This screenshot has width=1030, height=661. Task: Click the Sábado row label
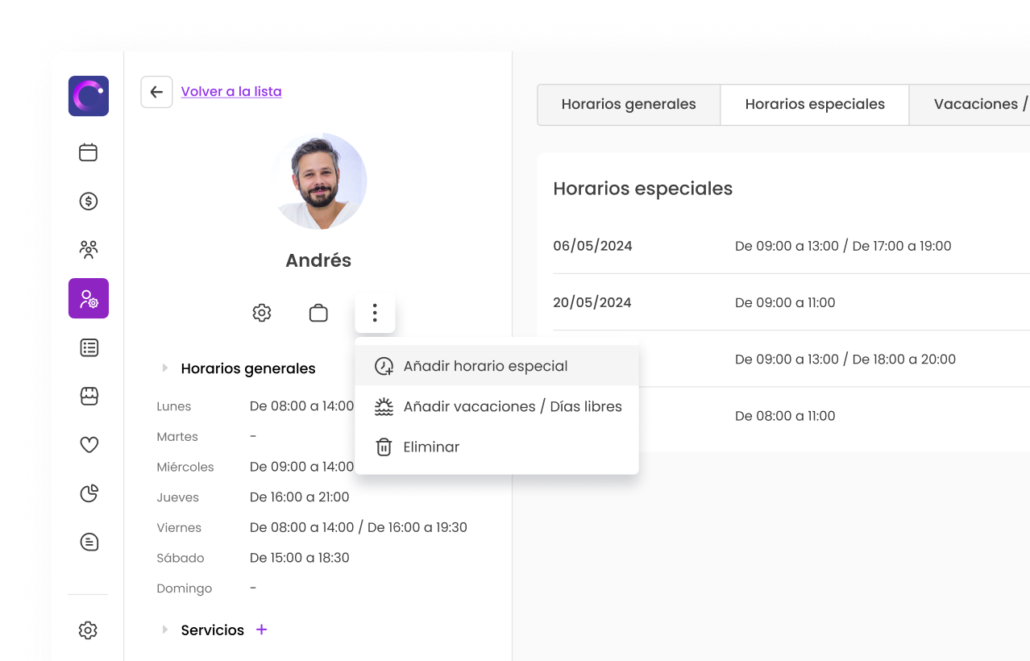[181, 558]
